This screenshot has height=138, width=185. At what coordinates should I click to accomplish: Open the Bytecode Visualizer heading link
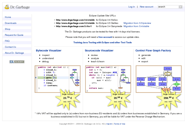[49, 50]
